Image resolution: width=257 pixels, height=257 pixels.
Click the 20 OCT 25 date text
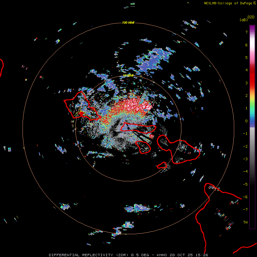182,255
